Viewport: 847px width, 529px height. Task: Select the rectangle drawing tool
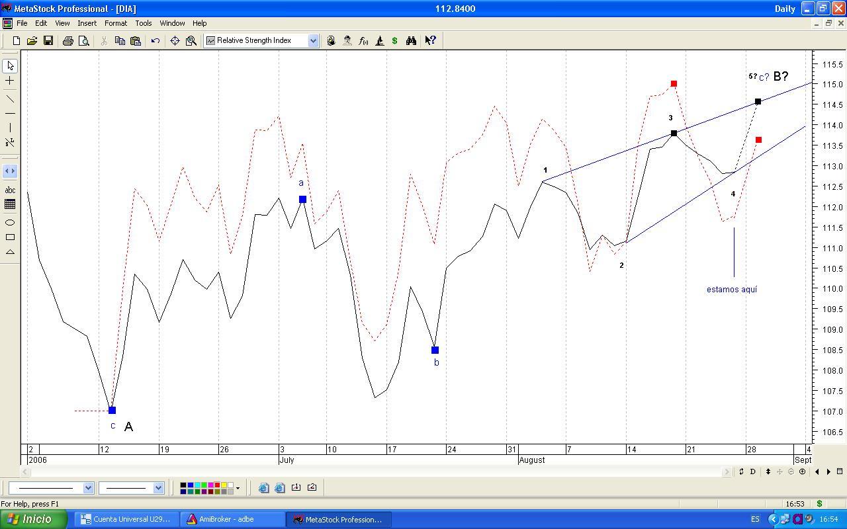point(10,237)
